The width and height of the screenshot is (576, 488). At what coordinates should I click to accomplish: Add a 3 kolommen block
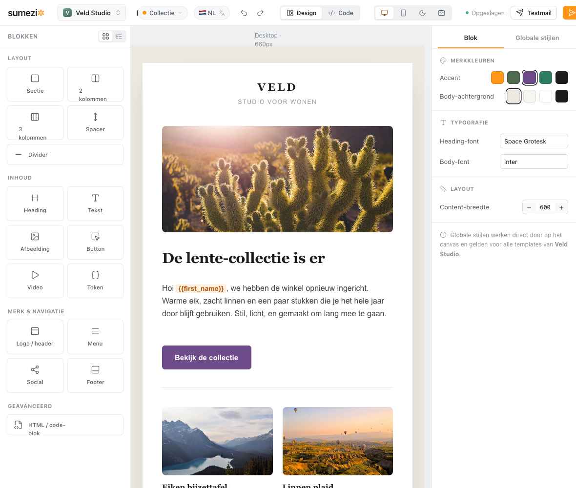click(x=35, y=122)
